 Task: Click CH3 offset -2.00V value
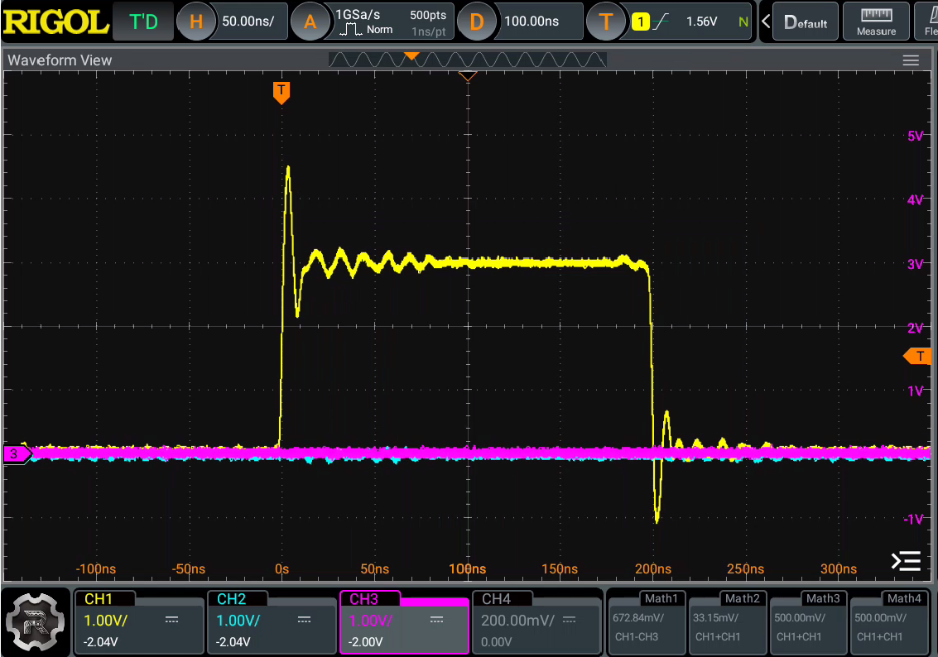tap(365, 642)
